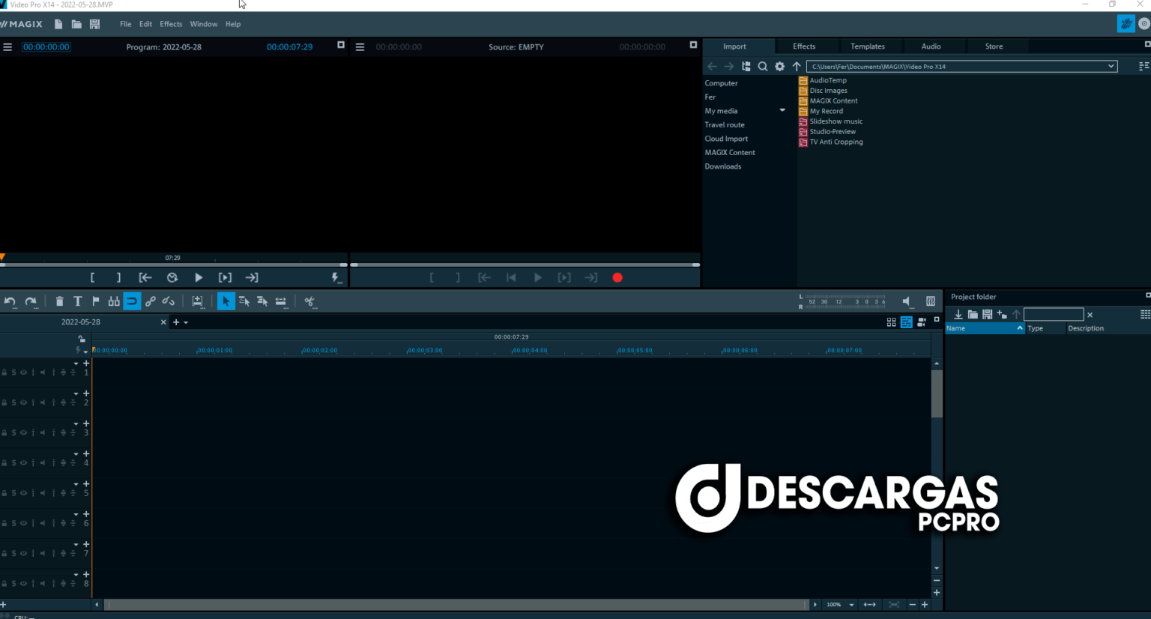
Task: Click the horizontal zoom slider at the timeline bottom
Action: (871, 604)
